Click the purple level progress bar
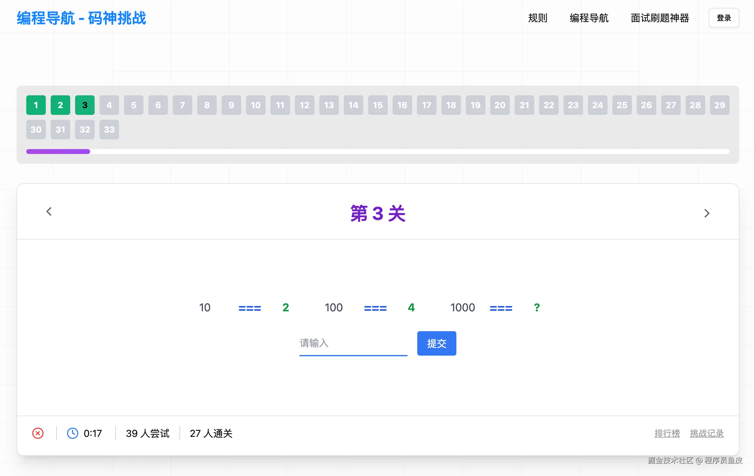754x476 pixels. 58,152
